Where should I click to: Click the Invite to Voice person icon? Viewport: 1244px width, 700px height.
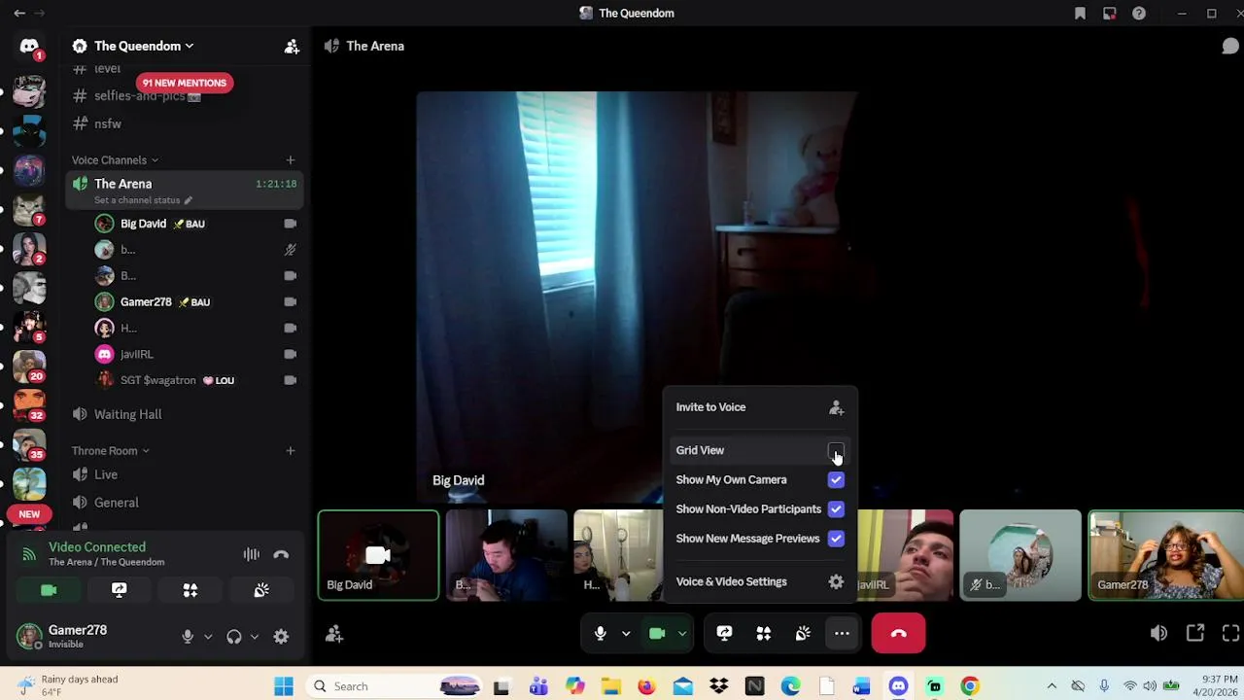[836, 407]
